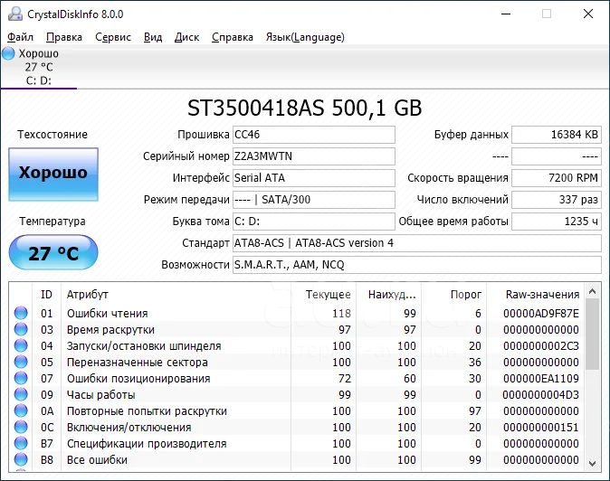Click status icon for attribute 01 Ошибки чтения

pyautogui.click(x=21, y=313)
